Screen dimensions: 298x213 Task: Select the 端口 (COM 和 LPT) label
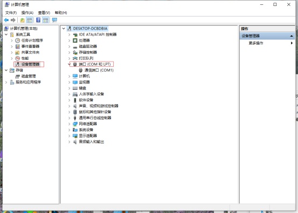coord(95,64)
